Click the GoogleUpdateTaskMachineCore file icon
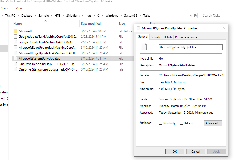 pos(16,37)
